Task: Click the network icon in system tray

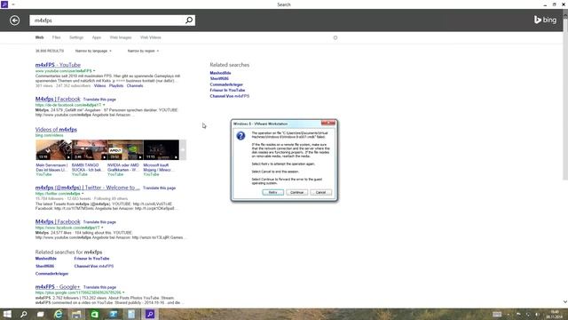Action: coord(528,314)
